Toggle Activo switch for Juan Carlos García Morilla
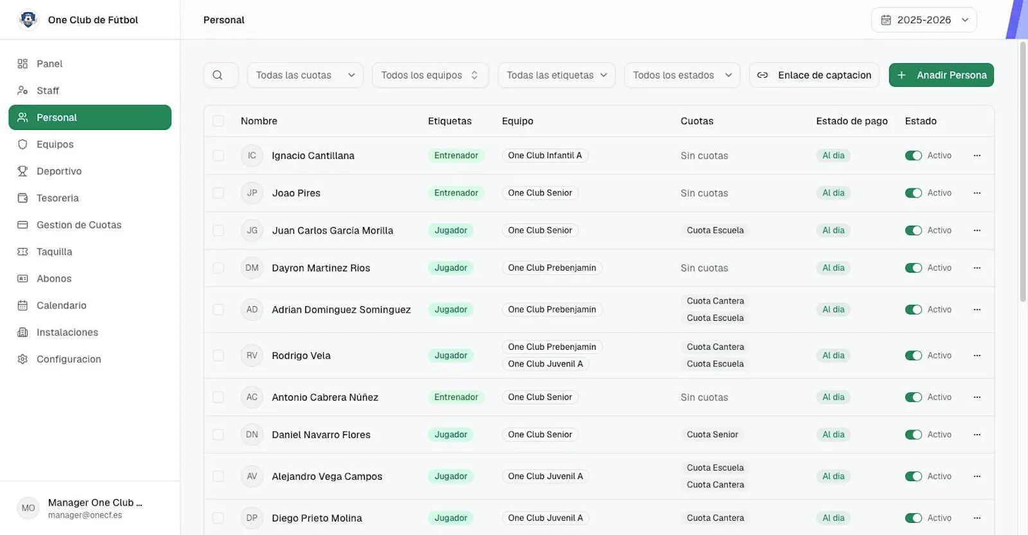This screenshot has height=535, width=1028. tap(913, 230)
